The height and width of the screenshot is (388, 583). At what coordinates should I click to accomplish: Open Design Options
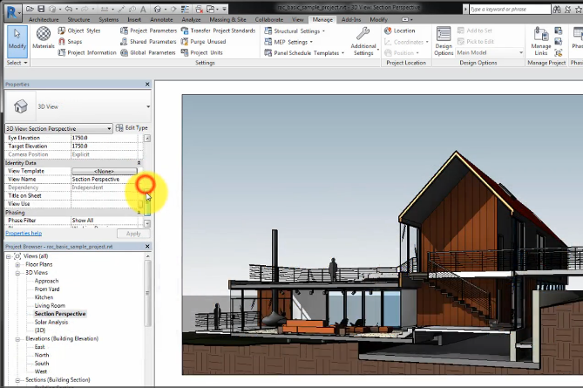click(x=444, y=40)
